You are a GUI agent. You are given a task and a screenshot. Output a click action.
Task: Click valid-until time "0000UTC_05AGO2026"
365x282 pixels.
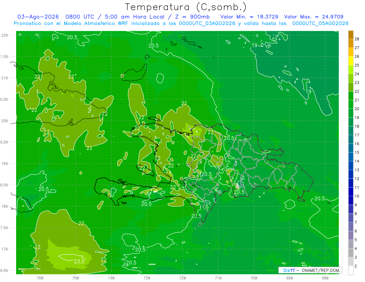coord(320,23)
